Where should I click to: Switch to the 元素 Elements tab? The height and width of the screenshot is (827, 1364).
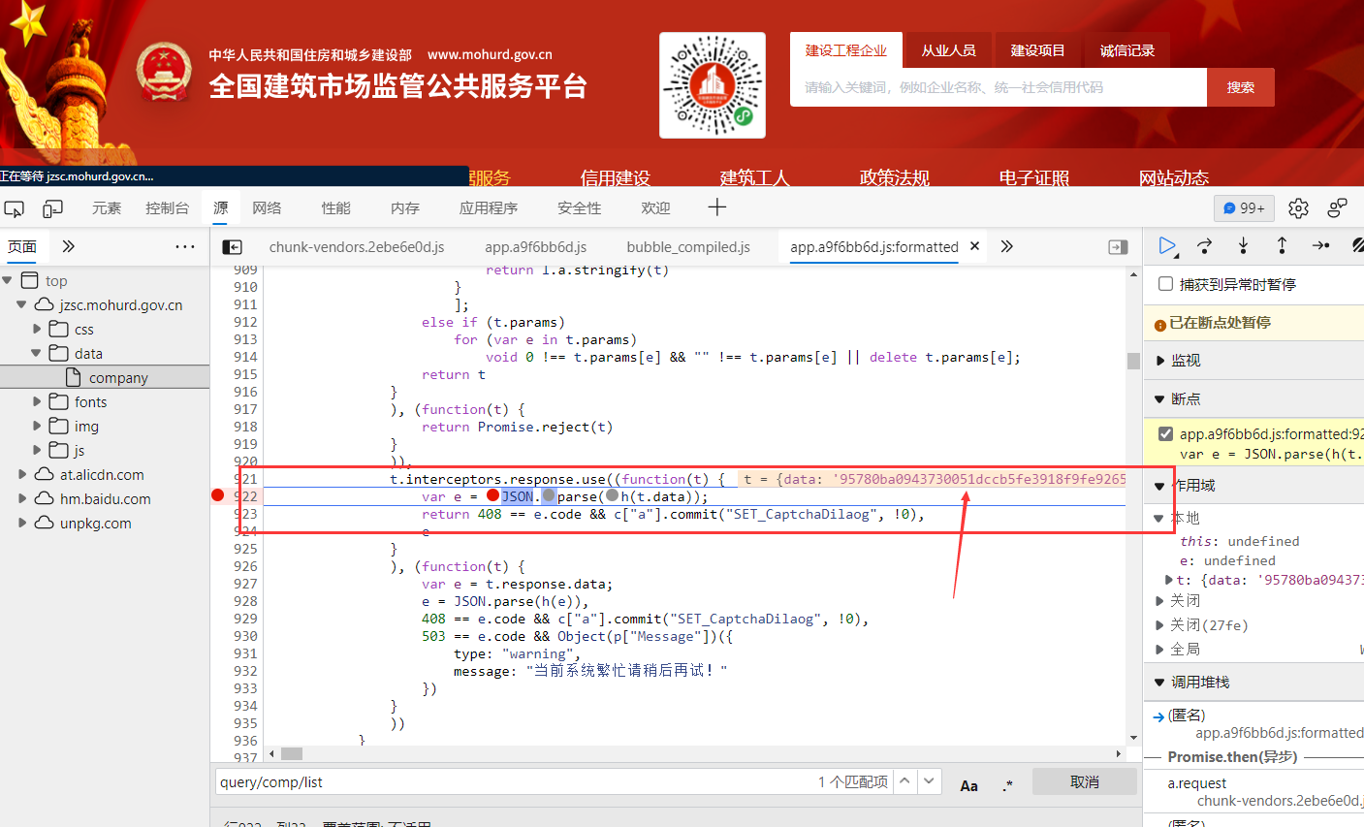(107, 208)
